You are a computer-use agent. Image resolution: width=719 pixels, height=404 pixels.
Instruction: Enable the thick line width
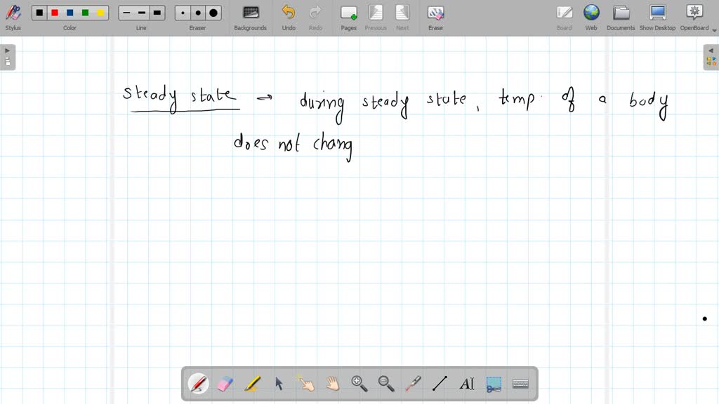[157, 13]
